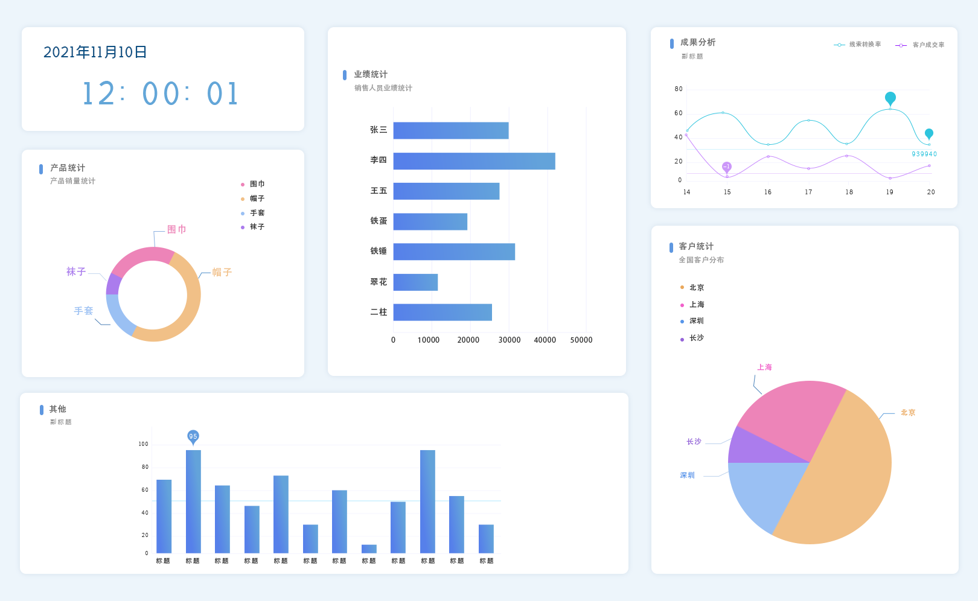978x601 pixels.
Task: Toggle the 线索转换率 legend series
Action: [858, 45]
